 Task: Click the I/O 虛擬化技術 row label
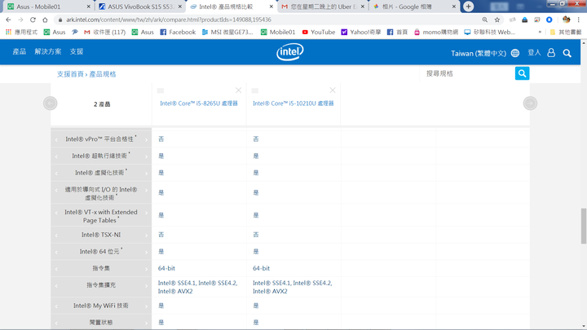[x=101, y=193]
